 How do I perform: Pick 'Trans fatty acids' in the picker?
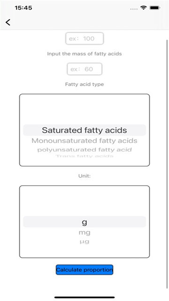click(84, 156)
